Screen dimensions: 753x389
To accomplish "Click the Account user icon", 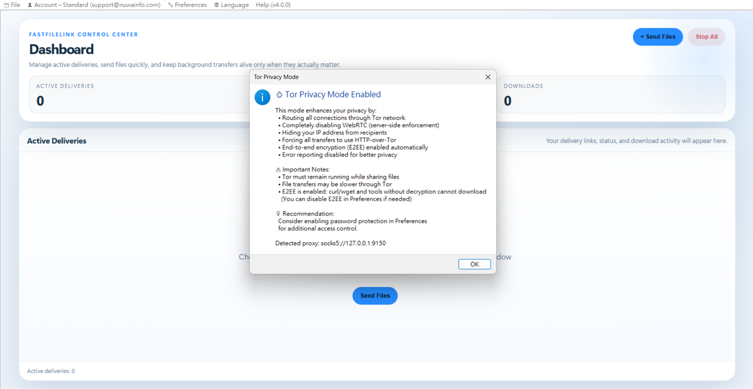I will click(x=30, y=5).
